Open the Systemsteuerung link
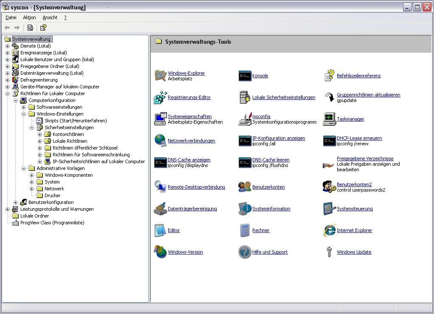The image size is (434, 314). [355, 209]
